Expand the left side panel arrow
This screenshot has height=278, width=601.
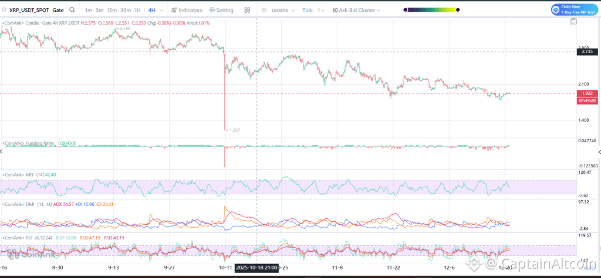point(2,152)
